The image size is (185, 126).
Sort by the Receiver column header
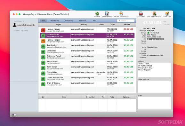click(83, 25)
